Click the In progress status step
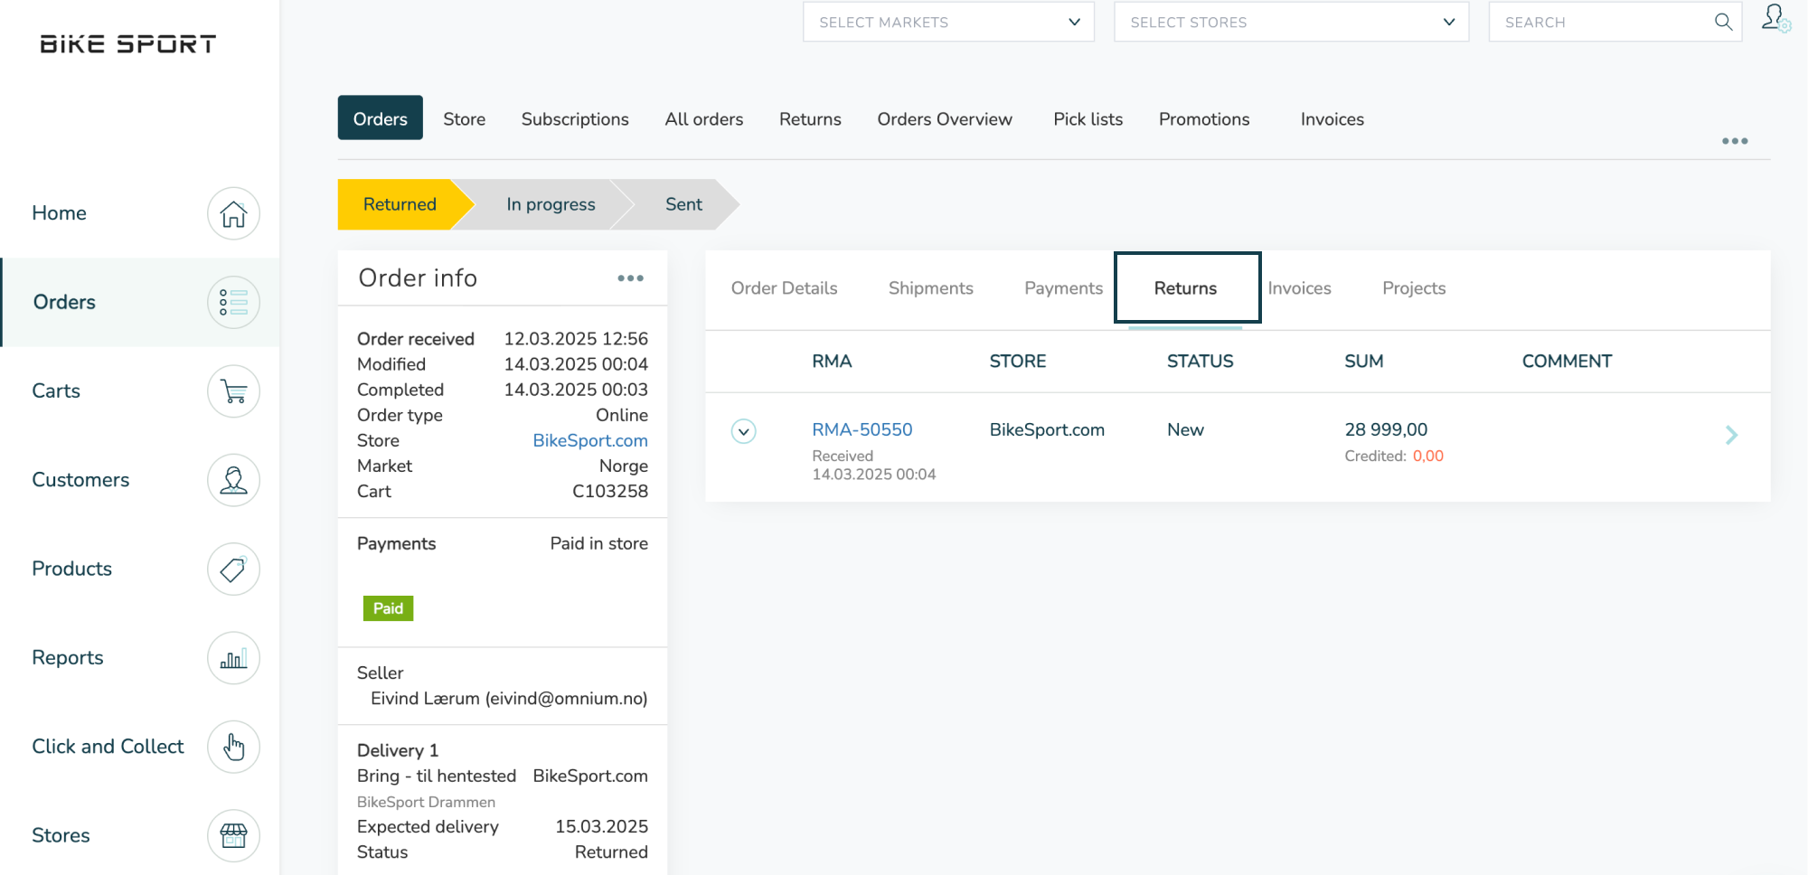The width and height of the screenshot is (1808, 875). (551, 204)
